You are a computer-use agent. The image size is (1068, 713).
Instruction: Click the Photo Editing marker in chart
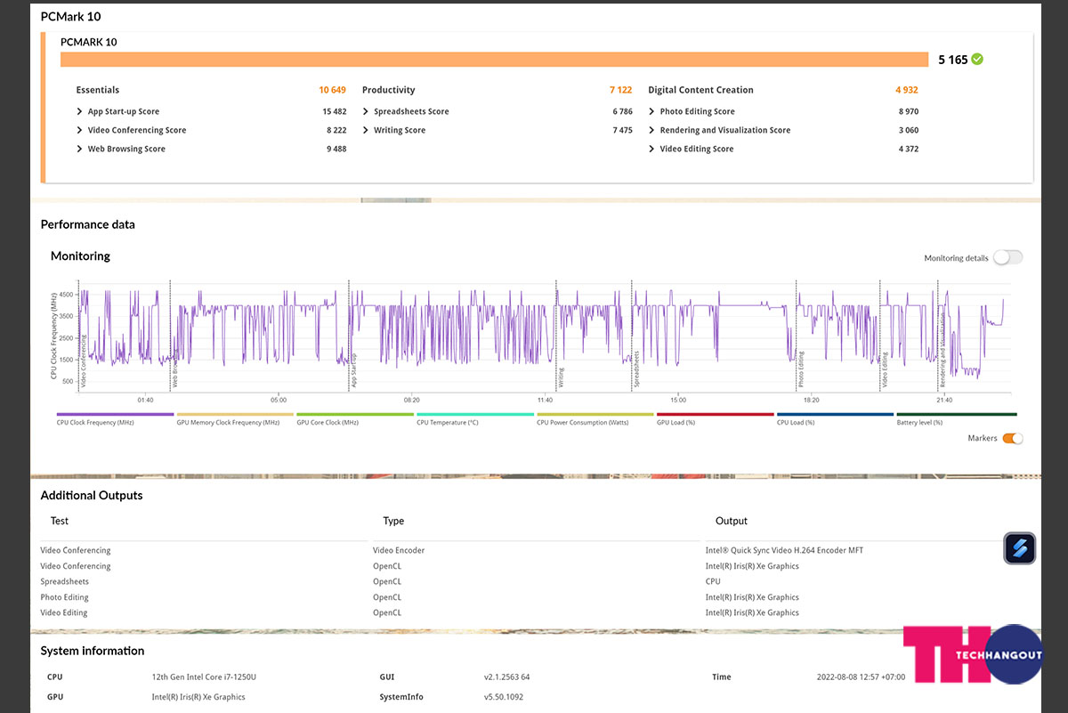click(x=801, y=371)
